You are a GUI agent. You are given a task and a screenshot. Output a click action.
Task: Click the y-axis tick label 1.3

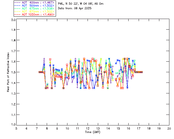(13, 93)
